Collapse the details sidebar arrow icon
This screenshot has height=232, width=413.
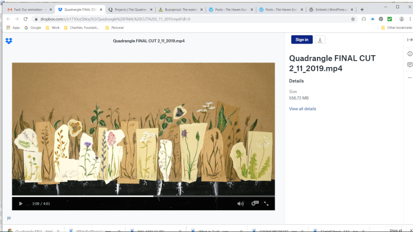(409, 40)
